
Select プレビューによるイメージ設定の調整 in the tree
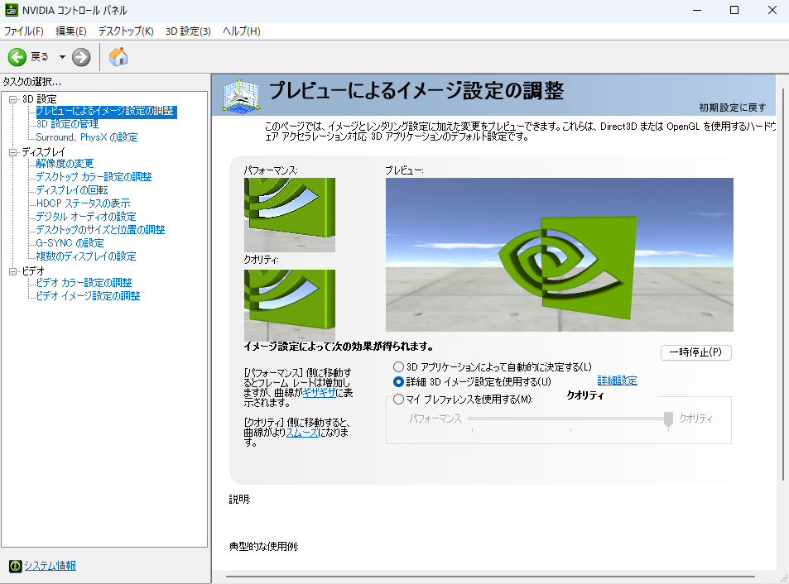tap(106, 111)
